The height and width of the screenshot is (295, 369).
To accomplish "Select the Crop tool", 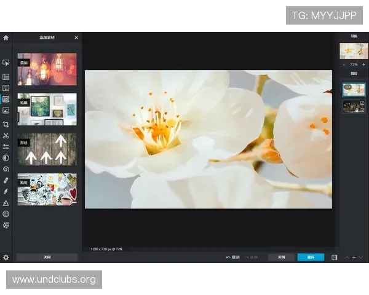I will pos(6,124).
